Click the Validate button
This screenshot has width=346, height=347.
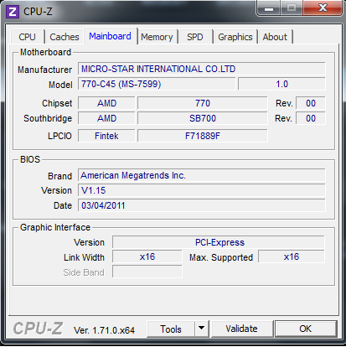click(x=242, y=329)
